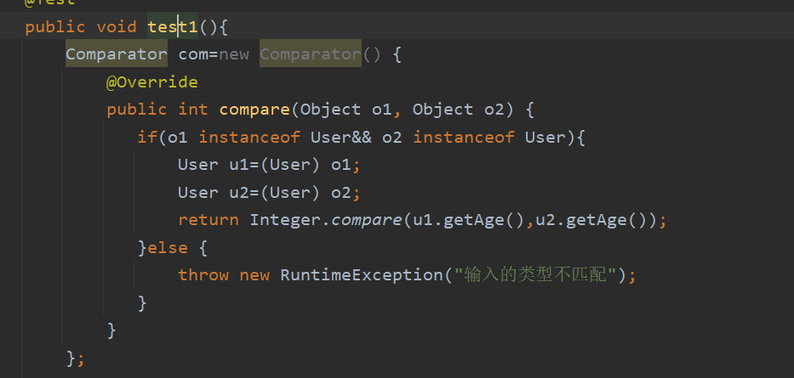Click instanceof after o2
Viewport: 794px width, 378px height.
click(464, 137)
